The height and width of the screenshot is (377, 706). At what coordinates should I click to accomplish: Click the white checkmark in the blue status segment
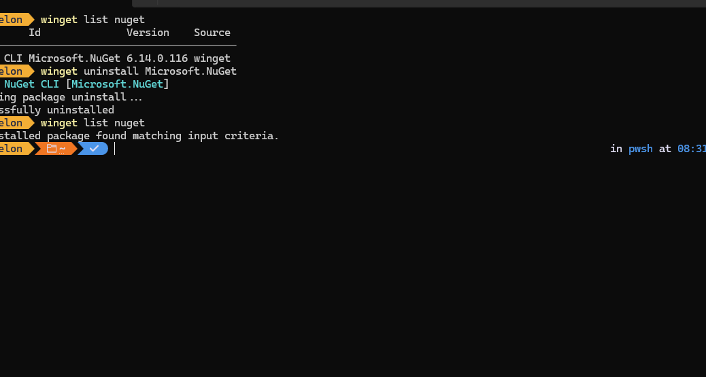(94, 149)
